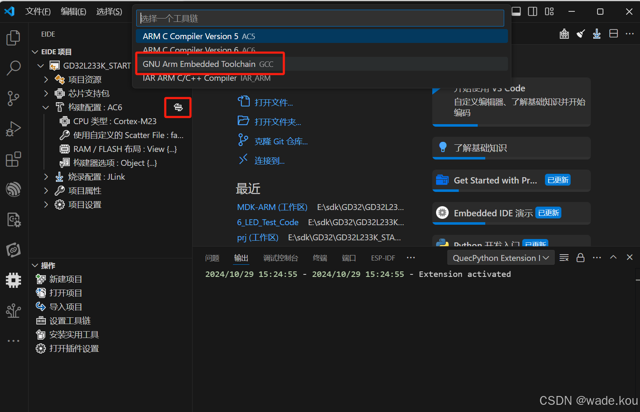Open the ESP-IDF Espressif view icon

coord(13,189)
